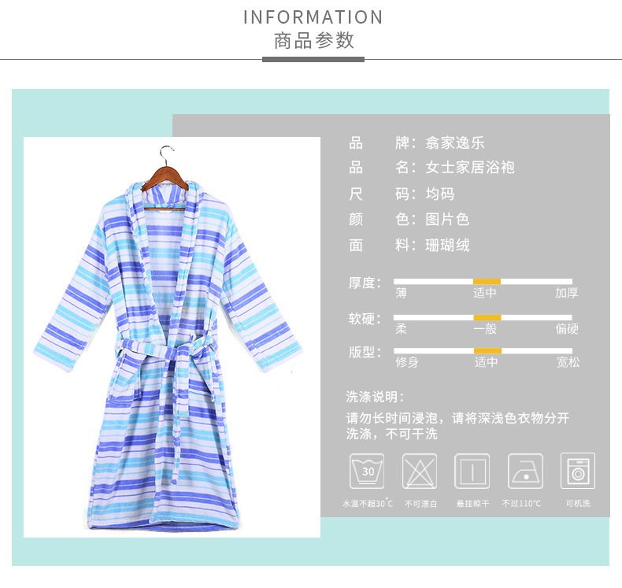Click the wooden hanger hook on the robe

[x=167, y=155]
